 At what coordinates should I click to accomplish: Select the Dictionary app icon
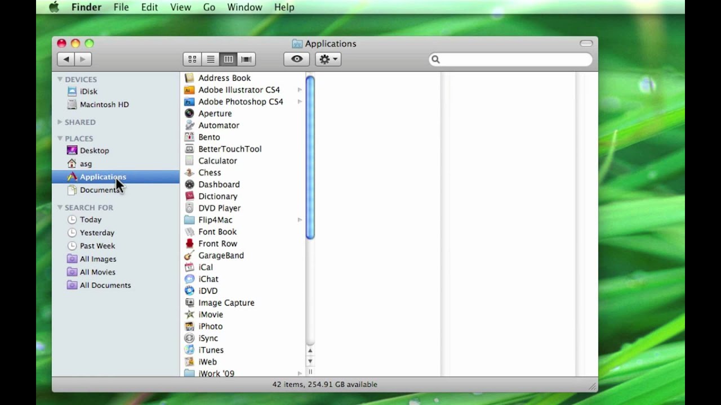click(x=189, y=196)
